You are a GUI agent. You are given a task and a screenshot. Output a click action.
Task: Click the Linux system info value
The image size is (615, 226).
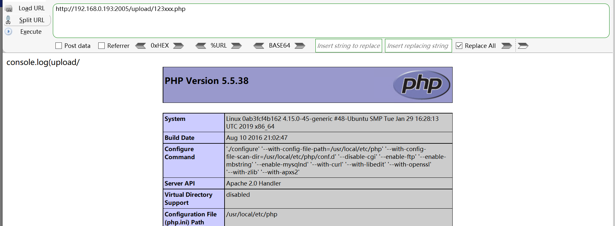(332, 122)
